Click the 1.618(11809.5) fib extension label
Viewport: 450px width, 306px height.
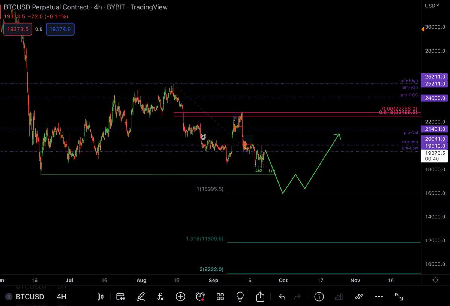pos(204,238)
